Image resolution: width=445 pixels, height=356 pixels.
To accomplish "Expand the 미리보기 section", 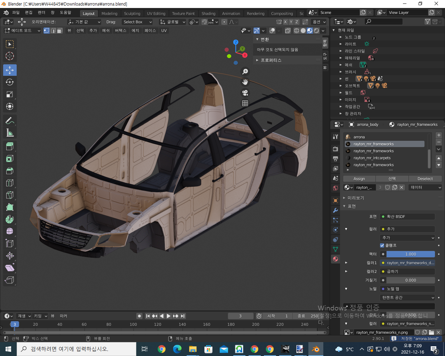I will tap(355, 198).
